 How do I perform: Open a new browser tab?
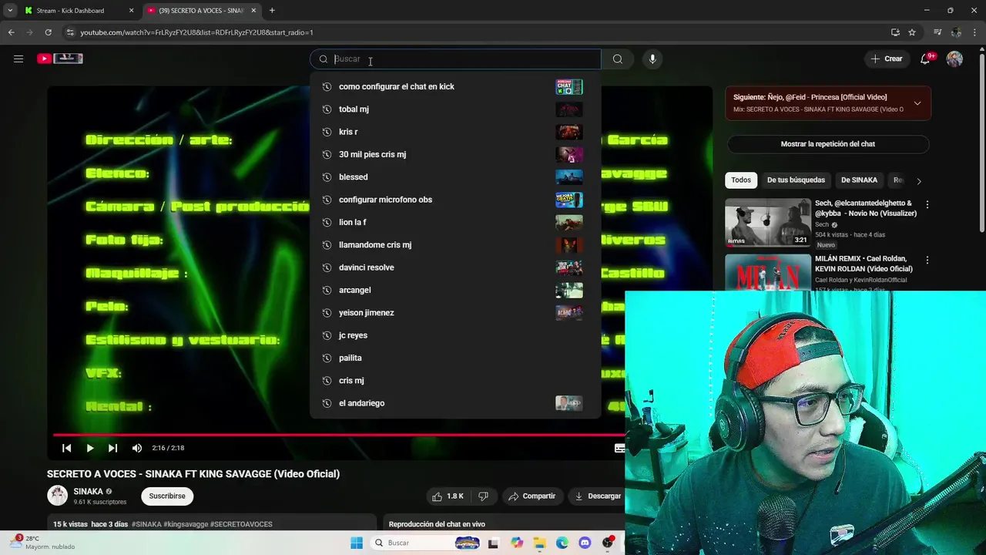tap(272, 11)
